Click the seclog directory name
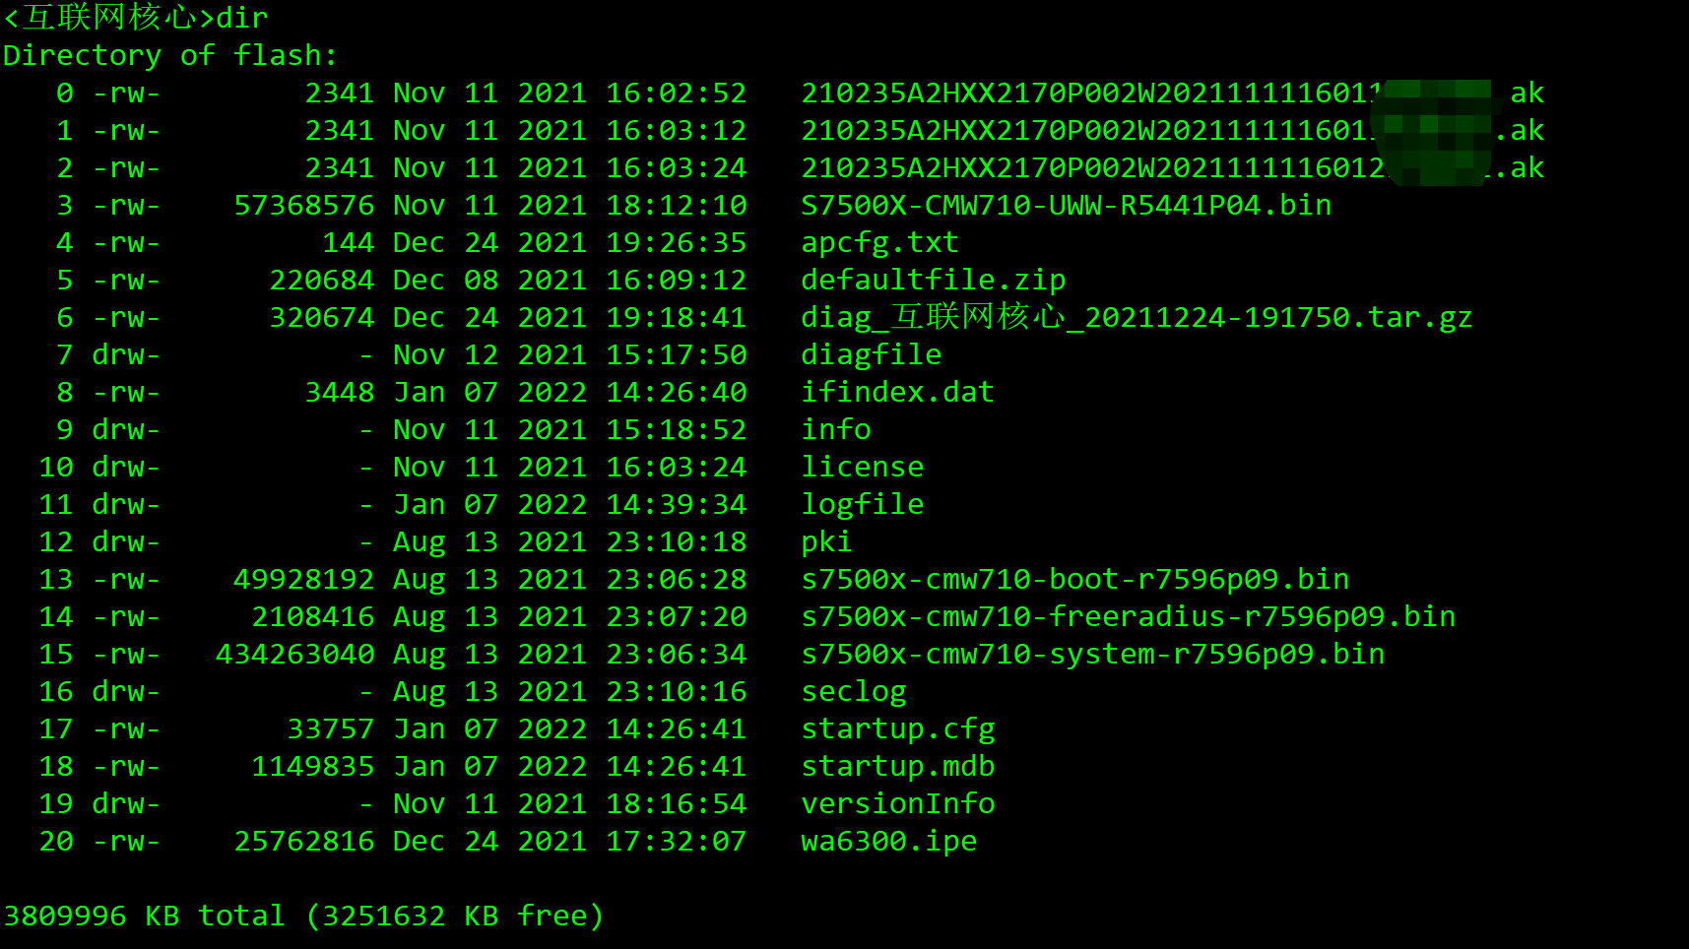The image size is (1689, 949). [x=854, y=691]
